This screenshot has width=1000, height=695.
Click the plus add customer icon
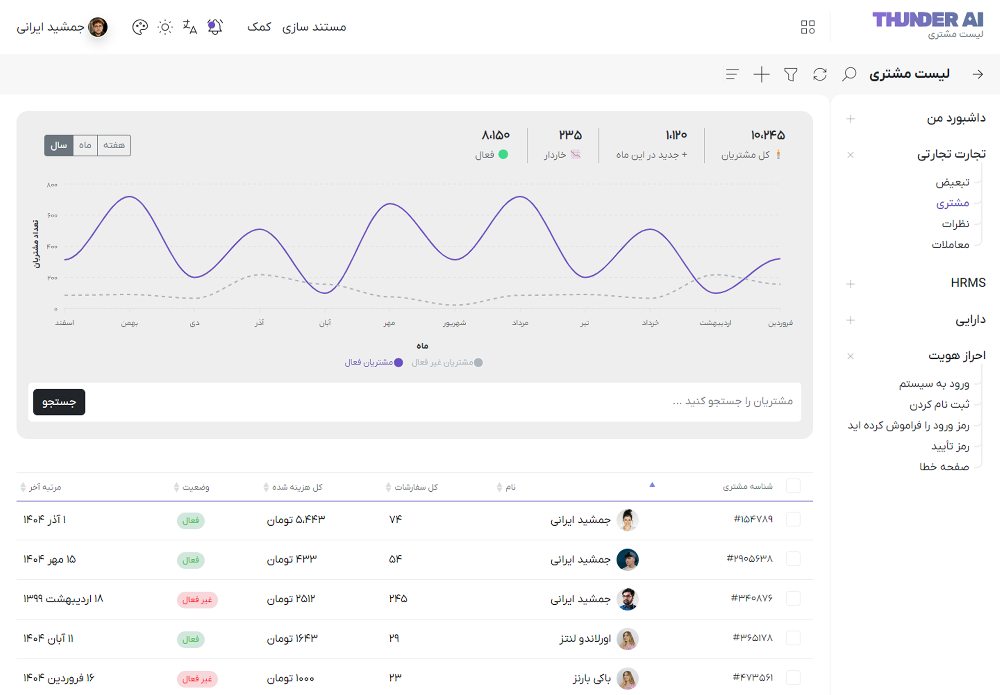tap(761, 74)
